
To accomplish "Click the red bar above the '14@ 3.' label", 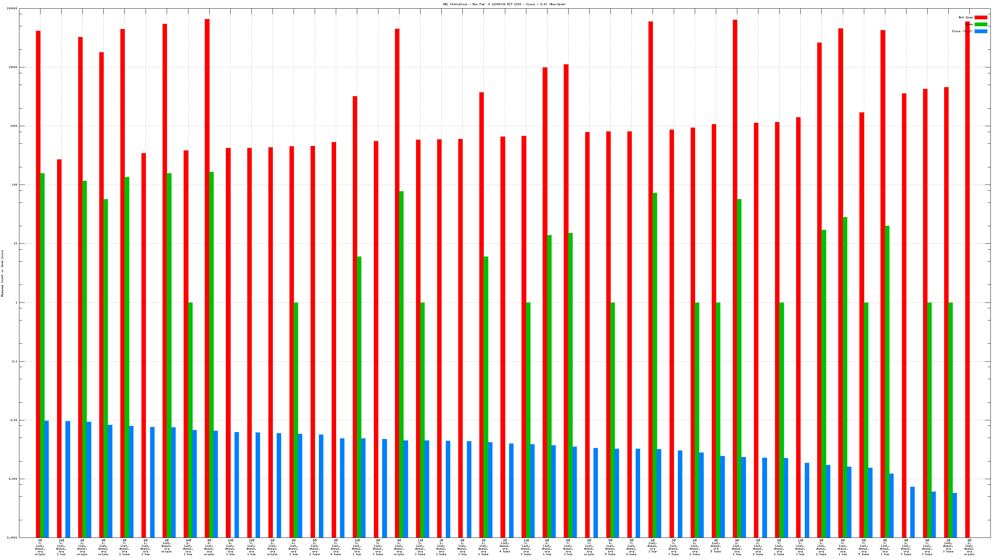I will [x=59, y=348].
